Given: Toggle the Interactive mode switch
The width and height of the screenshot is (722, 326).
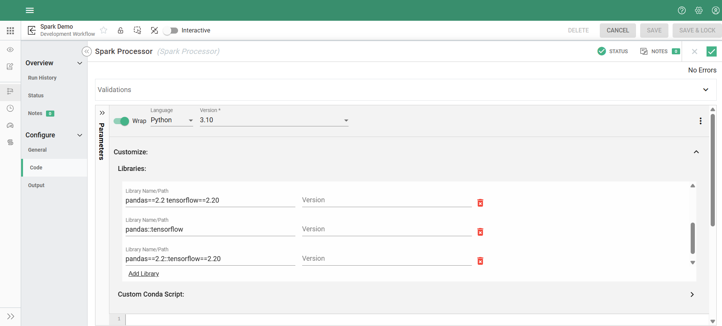Looking at the screenshot, I should pos(171,31).
